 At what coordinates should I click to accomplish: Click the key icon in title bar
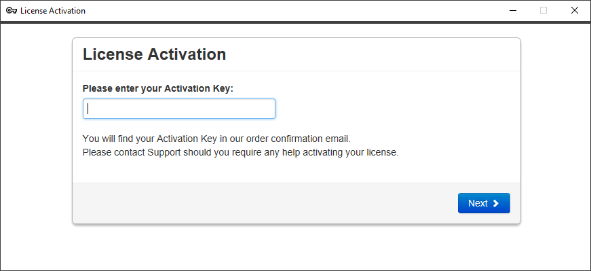(12, 11)
